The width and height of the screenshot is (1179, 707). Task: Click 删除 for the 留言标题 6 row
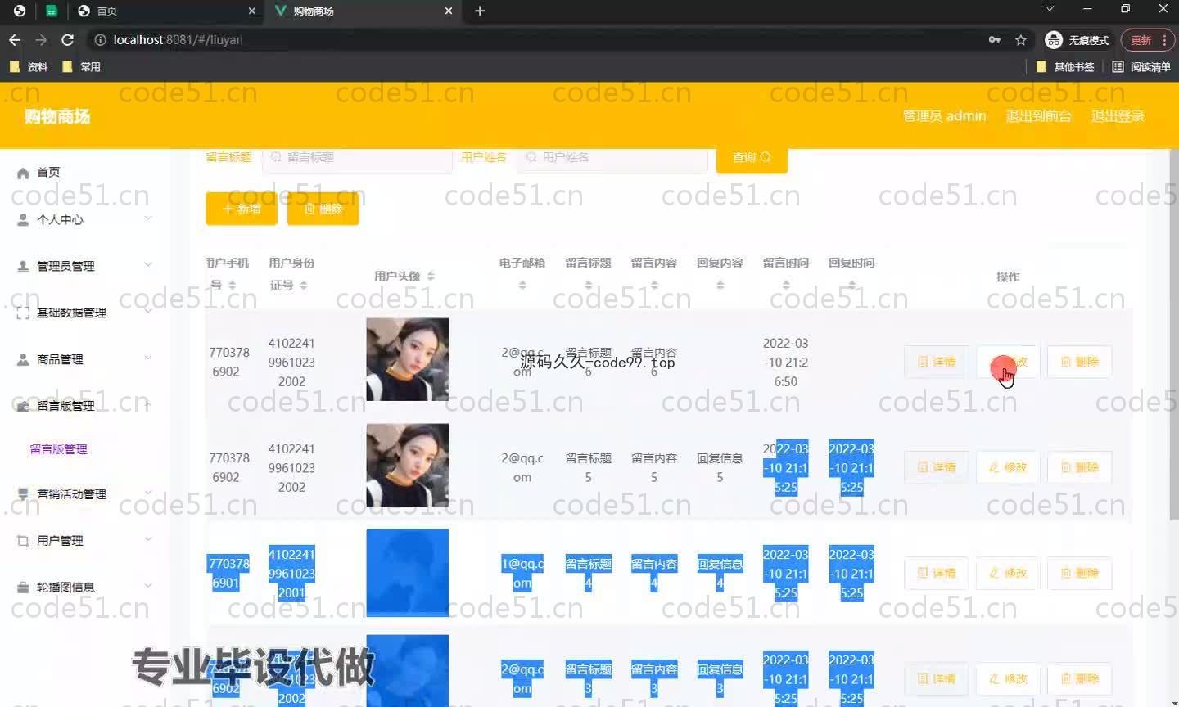pyautogui.click(x=1080, y=362)
